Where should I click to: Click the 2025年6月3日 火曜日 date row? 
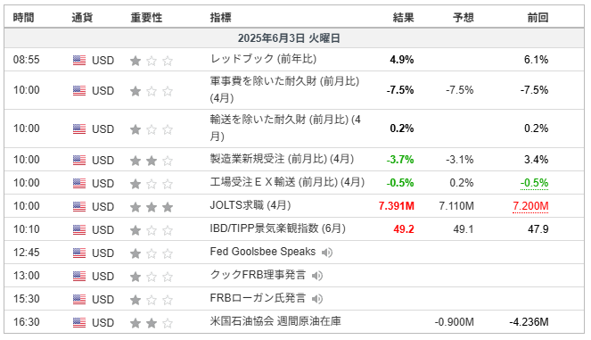click(x=294, y=38)
